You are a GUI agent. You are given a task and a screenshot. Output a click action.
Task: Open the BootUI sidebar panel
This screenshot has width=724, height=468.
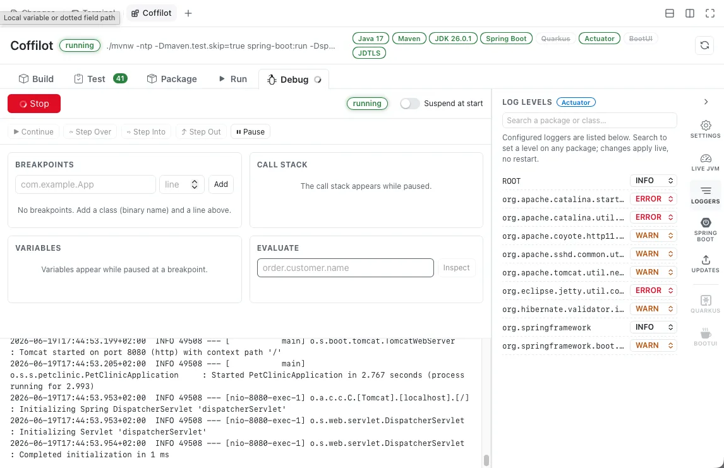point(705,337)
